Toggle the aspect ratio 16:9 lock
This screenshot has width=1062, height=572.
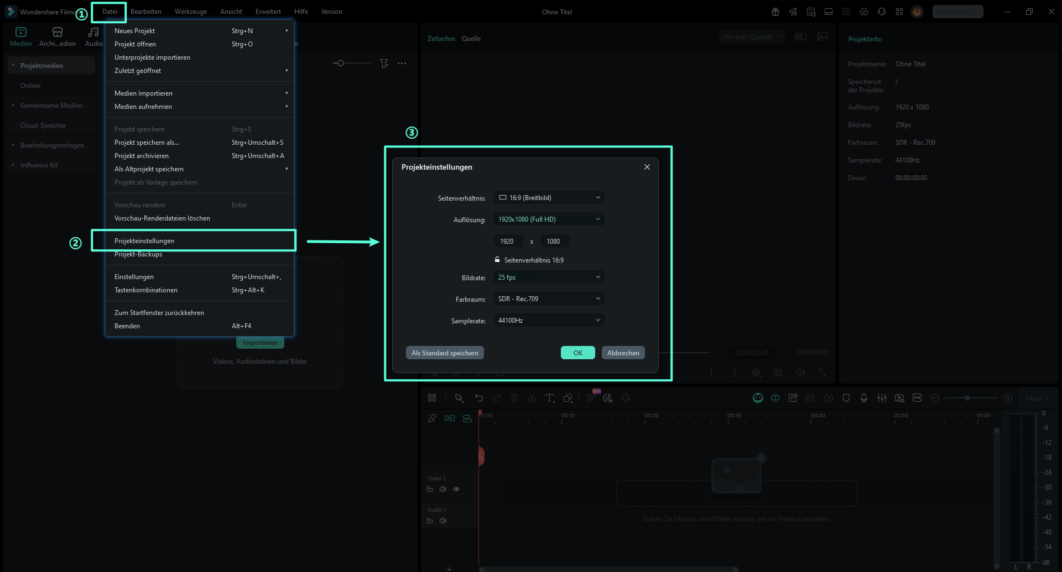tap(497, 260)
